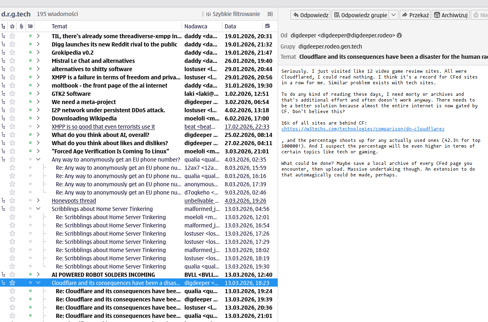Select Re: Any way reply from d7oqkeho
Image resolution: width=488 pixels, height=322 pixels.
(x=139, y=192)
